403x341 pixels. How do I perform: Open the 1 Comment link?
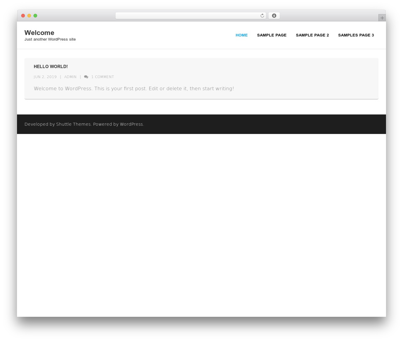click(x=103, y=77)
